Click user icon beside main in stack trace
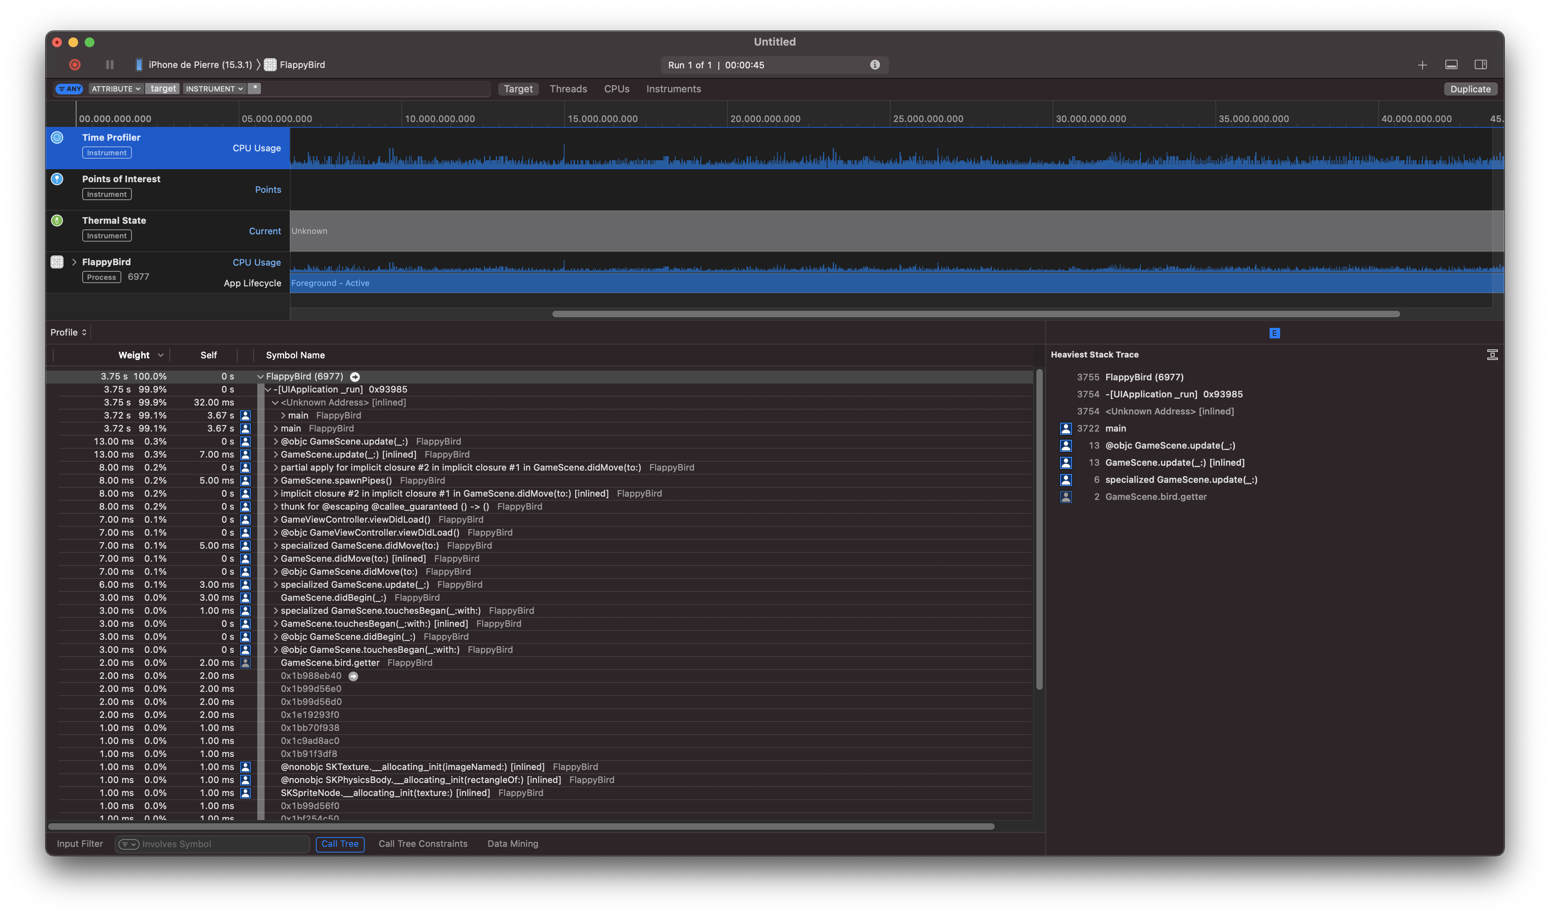The width and height of the screenshot is (1550, 916). [1065, 428]
